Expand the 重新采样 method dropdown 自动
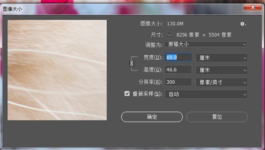Screen dimensions: 265x150 click(x=206, y=94)
